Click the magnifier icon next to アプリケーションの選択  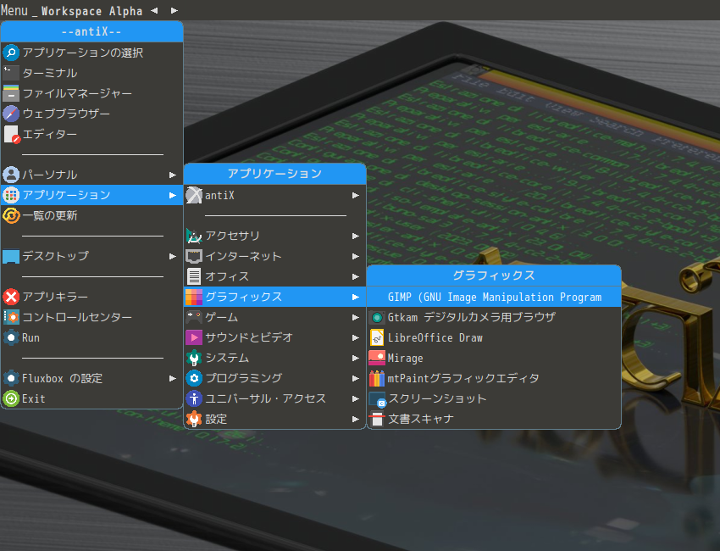tap(11, 53)
